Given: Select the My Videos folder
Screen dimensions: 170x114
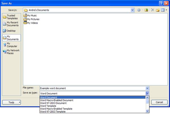Looking at the screenshot, I should pyautogui.click(x=31, y=23).
